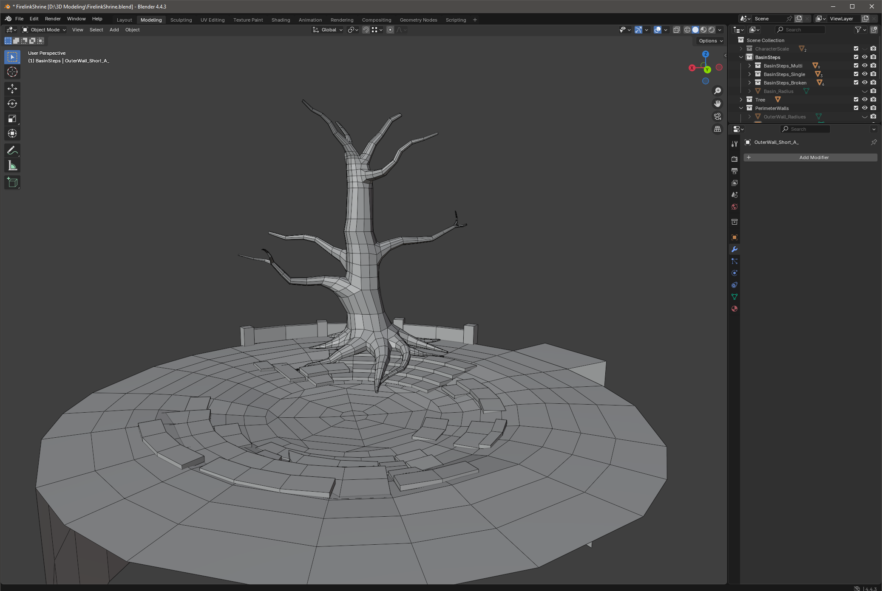
Task: Switch to the Sculpting workspace tab
Action: click(x=181, y=20)
